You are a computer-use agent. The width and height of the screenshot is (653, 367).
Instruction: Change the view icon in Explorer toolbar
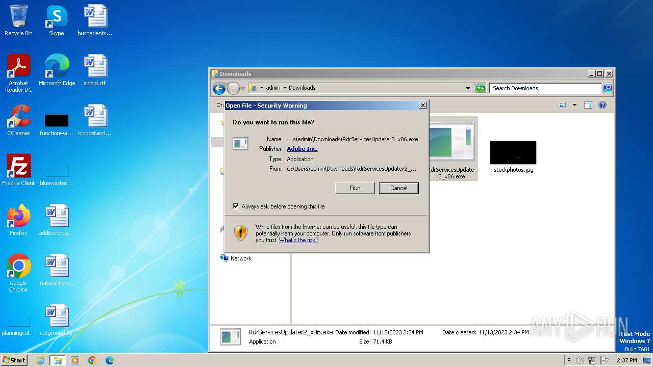point(562,105)
